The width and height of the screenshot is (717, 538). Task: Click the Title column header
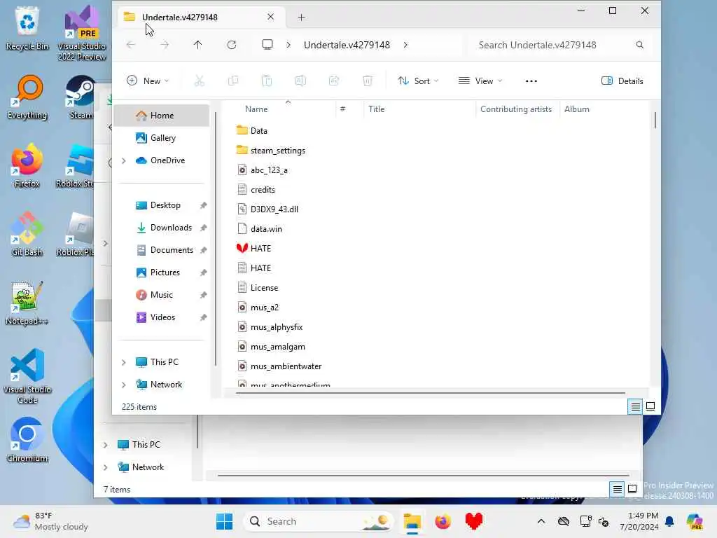419,109
